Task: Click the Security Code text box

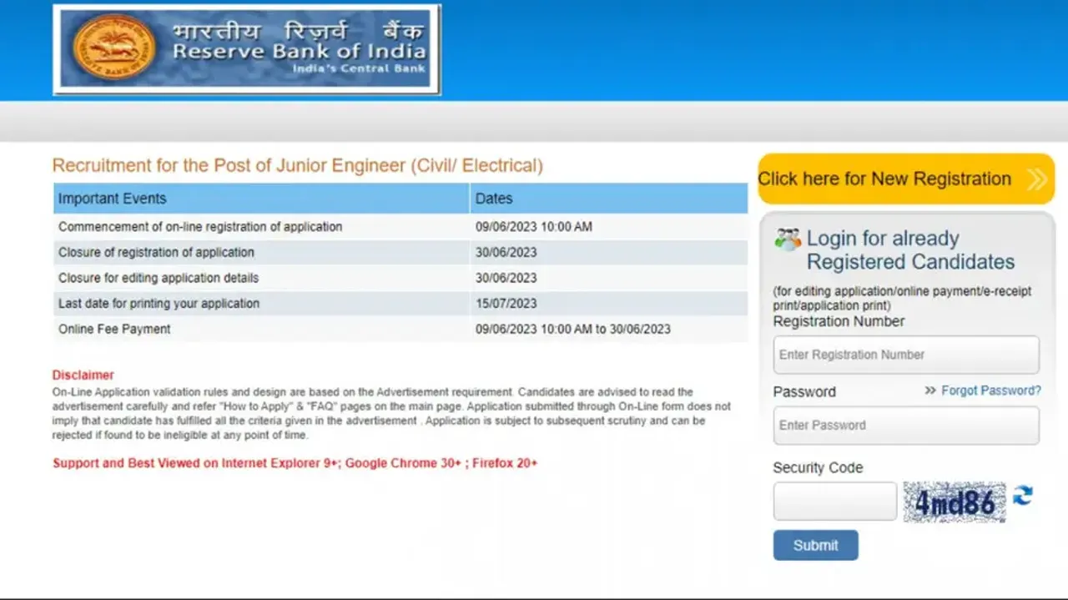Action: pyautogui.click(x=834, y=502)
